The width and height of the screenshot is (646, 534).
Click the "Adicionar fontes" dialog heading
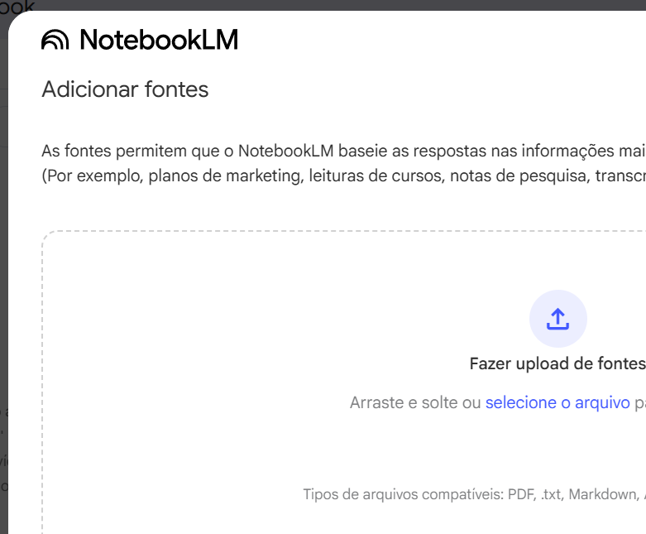(125, 89)
